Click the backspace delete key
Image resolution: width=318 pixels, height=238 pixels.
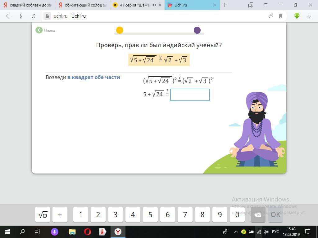point(258,214)
